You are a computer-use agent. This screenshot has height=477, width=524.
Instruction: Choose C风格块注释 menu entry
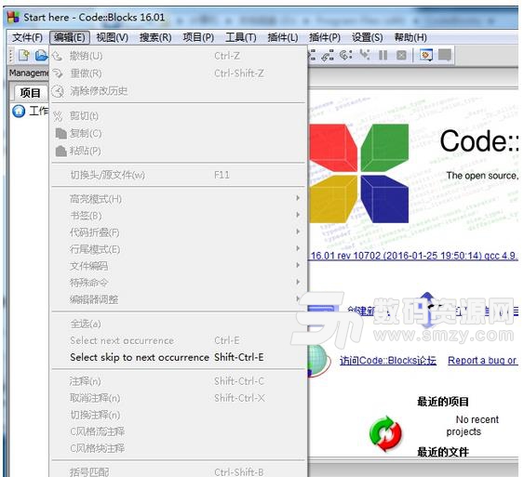click(179, 448)
